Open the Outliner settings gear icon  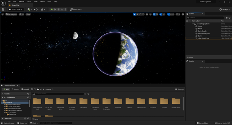pyautogui.click(x=229, y=18)
